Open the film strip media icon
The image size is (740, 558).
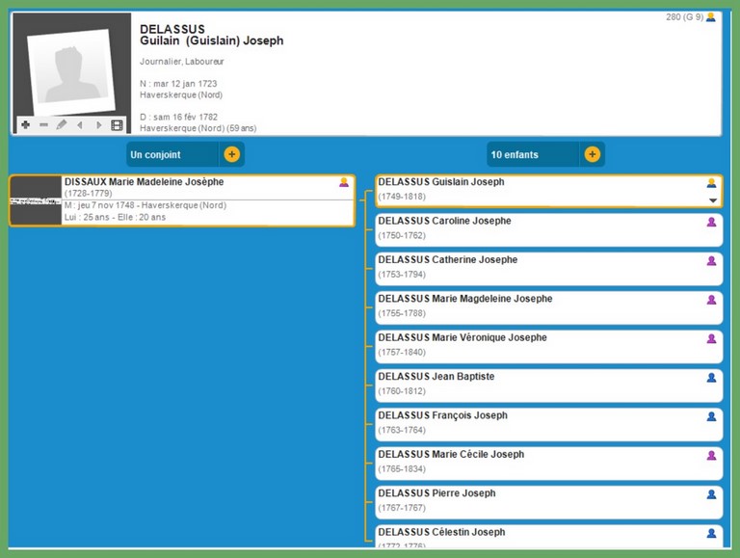[117, 125]
